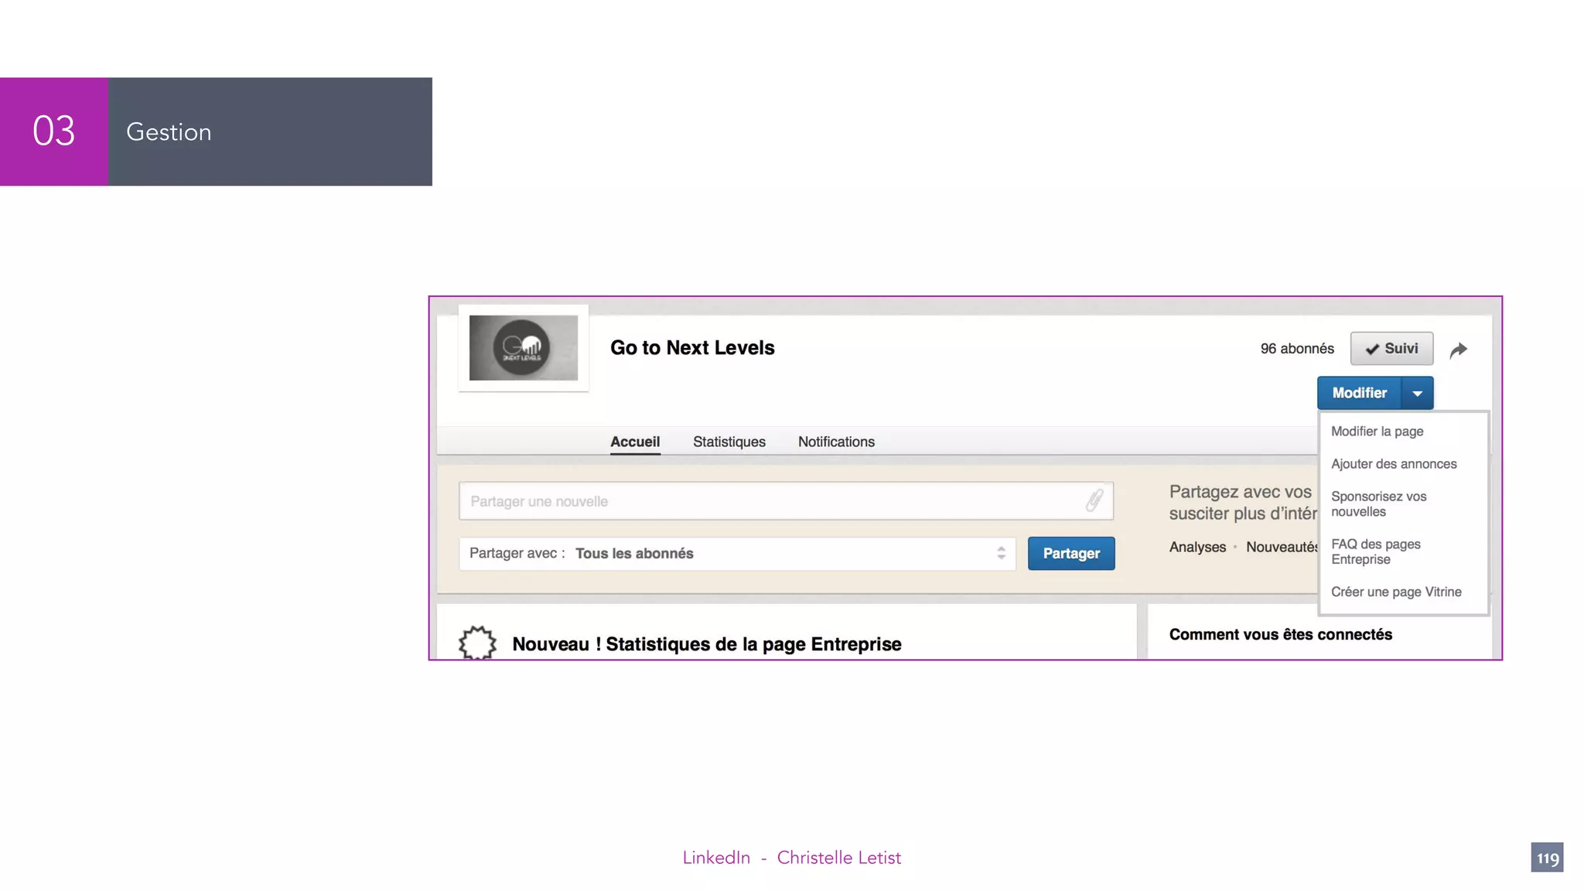The width and height of the screenshot is (1584, 891).
Task: Switch to the Notifications tab
Action: tap(836, 442)
